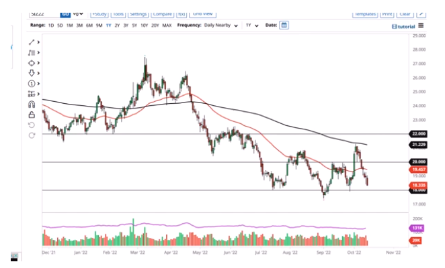Set range to 3M
This screenshot has height=268, width=445.
tap(79, 25)
